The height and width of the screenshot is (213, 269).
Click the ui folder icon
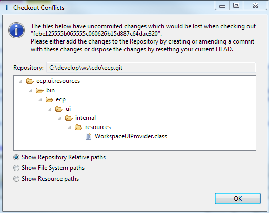pyautogui.click(x=59, y=109)
